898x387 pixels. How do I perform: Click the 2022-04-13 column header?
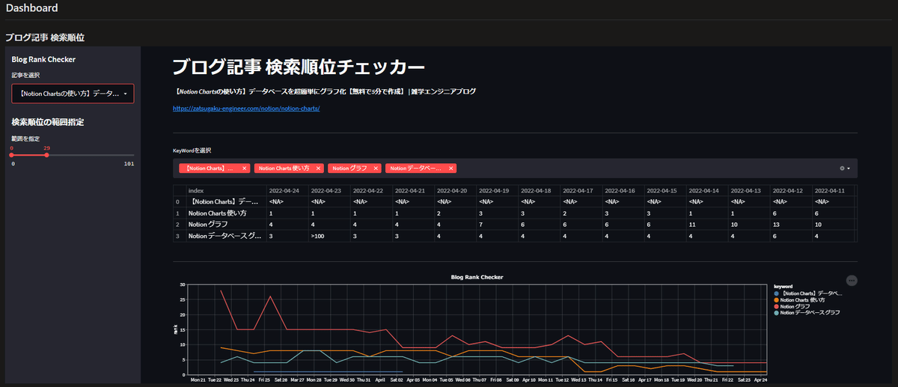748,191
